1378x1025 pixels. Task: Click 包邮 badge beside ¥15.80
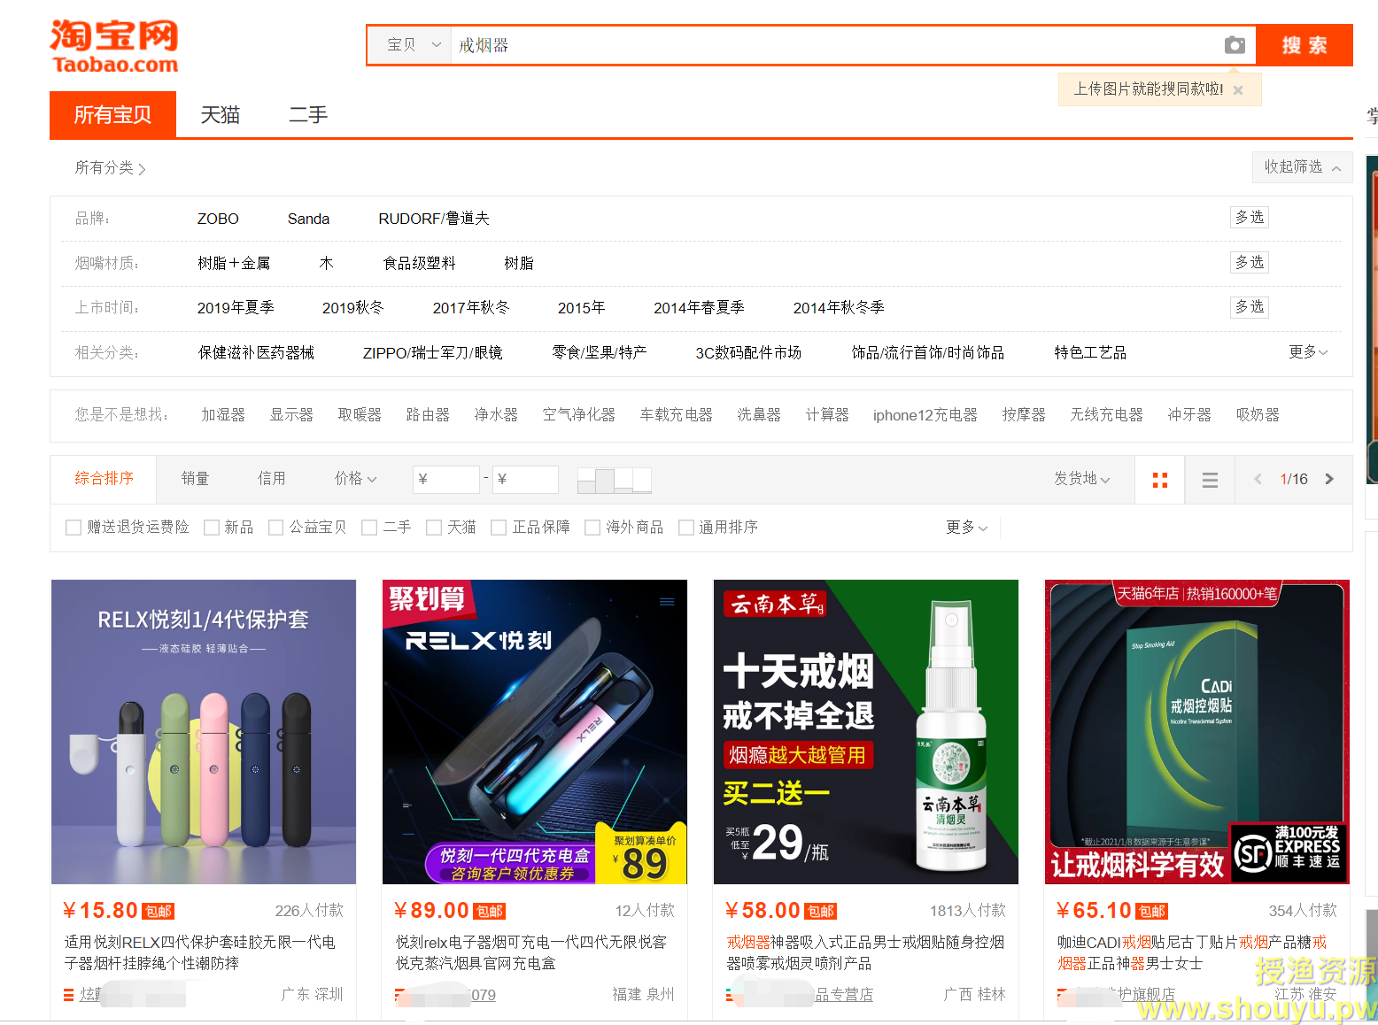(x=159, y=912)
